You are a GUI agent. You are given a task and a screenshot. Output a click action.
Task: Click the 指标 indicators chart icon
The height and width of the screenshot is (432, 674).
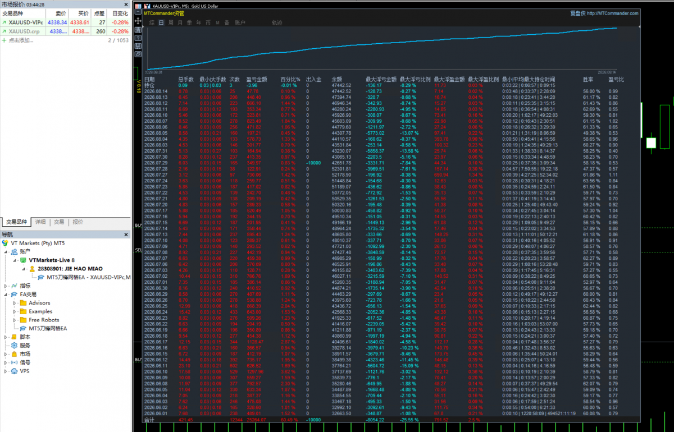[14, 286]
